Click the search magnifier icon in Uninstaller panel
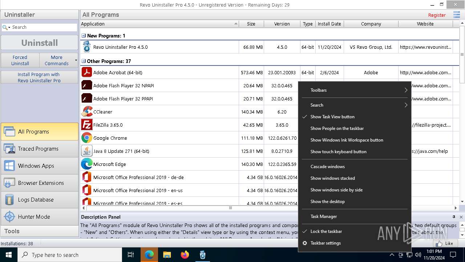The width and height of the screenshot is (465, 262). [5, 27]
